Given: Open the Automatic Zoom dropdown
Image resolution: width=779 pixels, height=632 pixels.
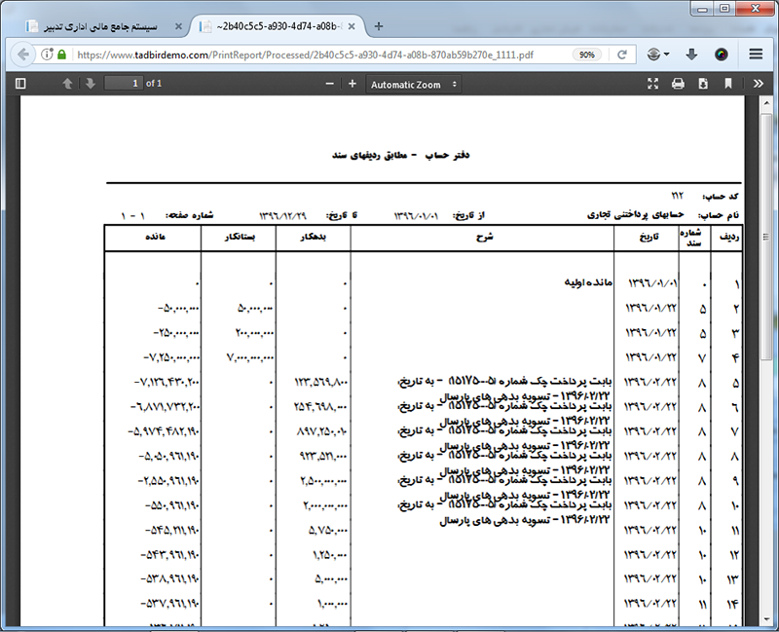Looking at the screenshot, I should tap(414, 85).
